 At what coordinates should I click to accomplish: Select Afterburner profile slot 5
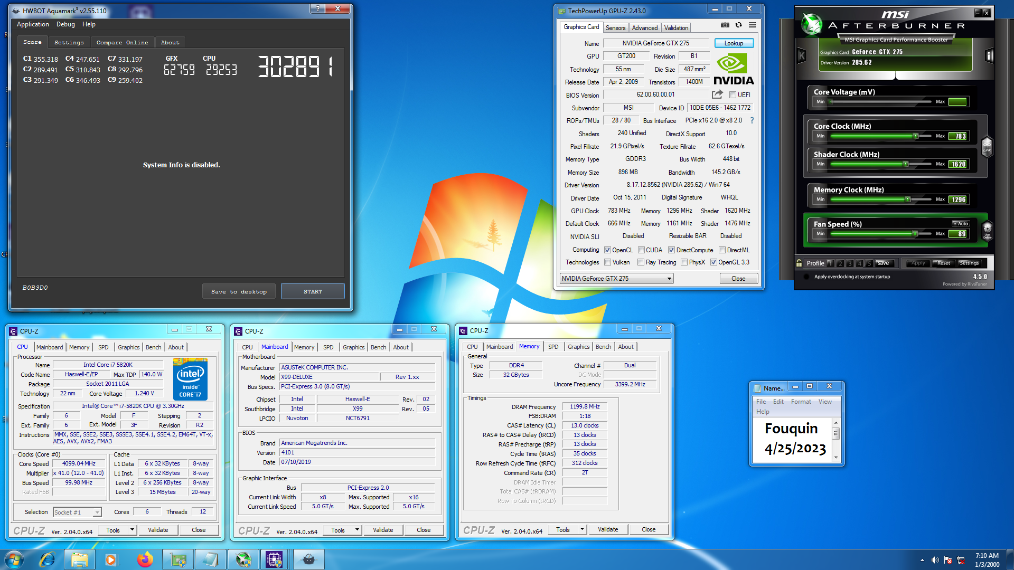pos(869,263)
